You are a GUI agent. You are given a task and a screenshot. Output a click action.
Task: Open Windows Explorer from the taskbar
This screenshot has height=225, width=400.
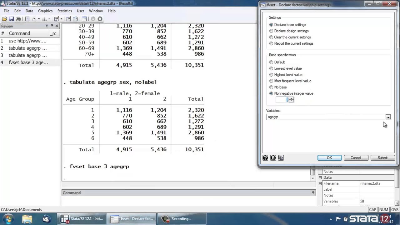coord(27,219)
